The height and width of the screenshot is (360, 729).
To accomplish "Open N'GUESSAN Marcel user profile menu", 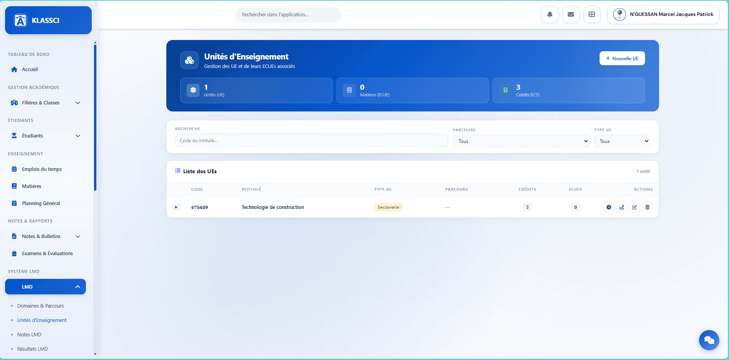I will click(x=663, y=15).
